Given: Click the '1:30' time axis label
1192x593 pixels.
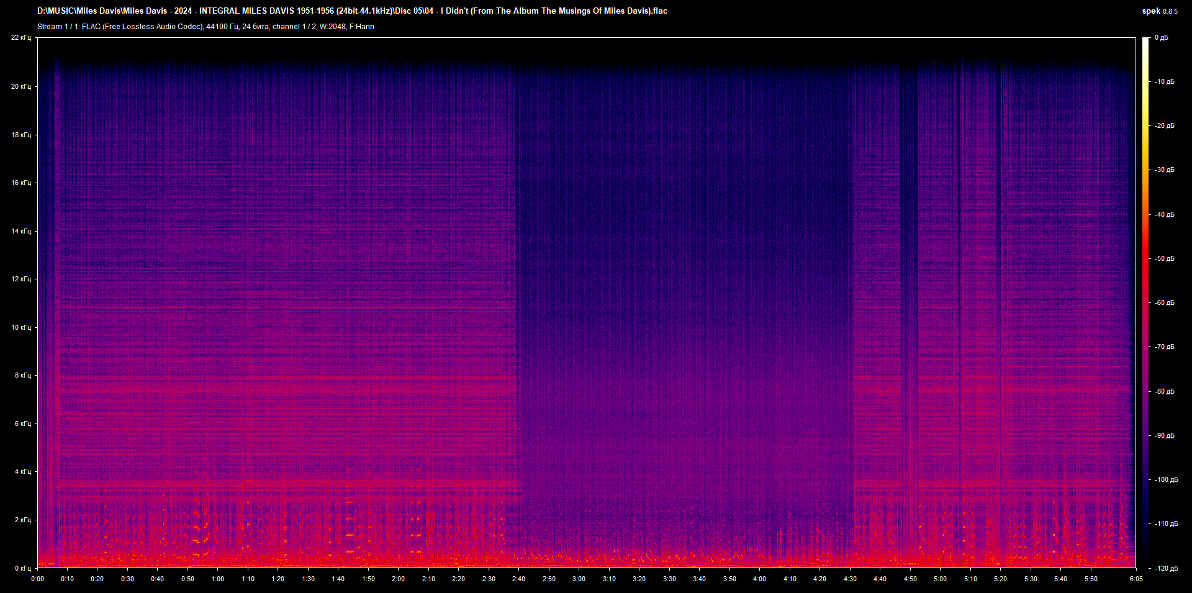Looking at the screenshot, I should 308,579.
